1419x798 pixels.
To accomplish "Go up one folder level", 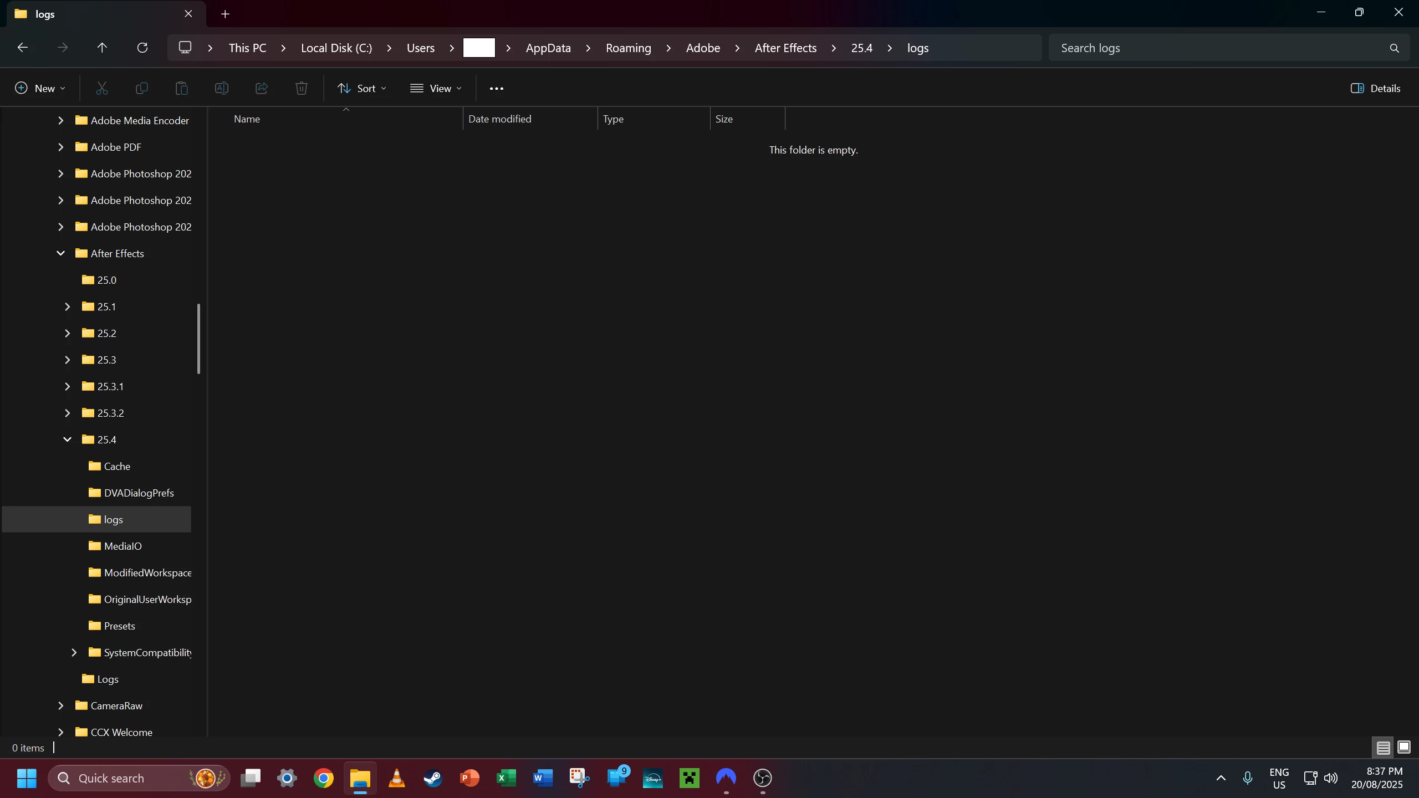I will pos(102,48).
